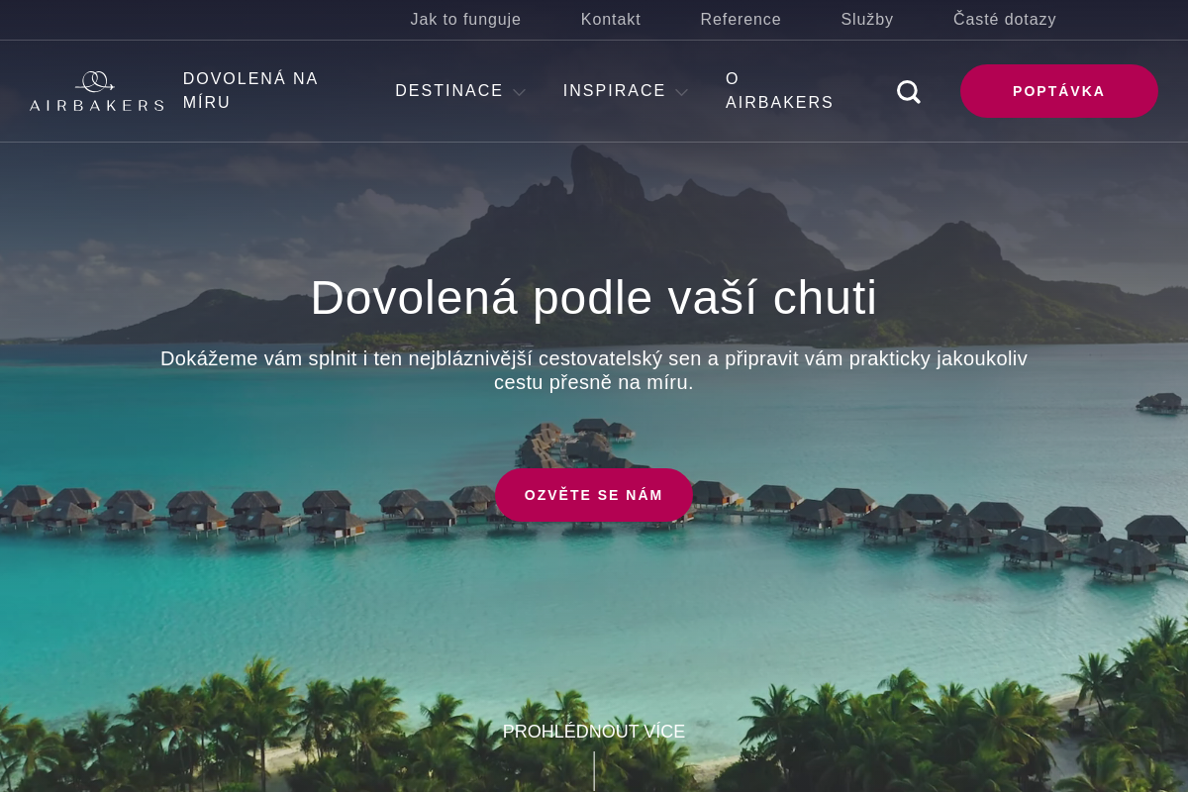
Task: Click the Dovolená podle vaší chuti headline
Action: click(594, 298)
